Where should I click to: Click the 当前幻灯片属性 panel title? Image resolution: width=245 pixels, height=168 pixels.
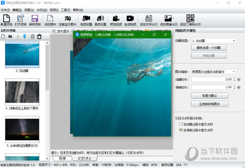click(185, 31)
